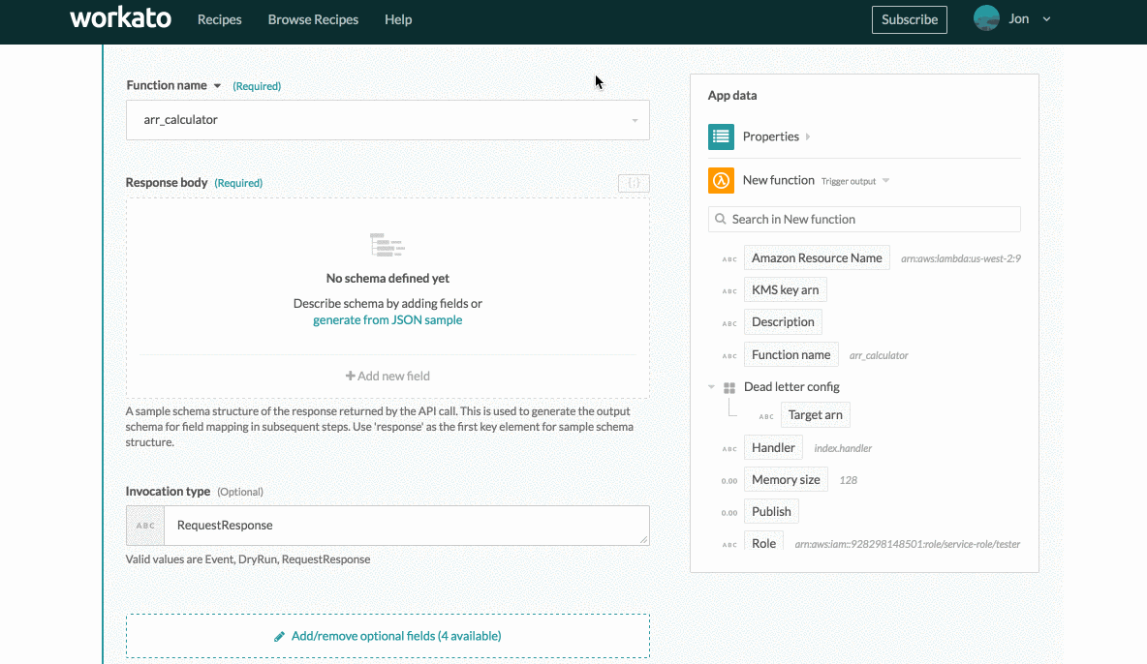
Task: Click generate from JSON sample link
Action: point(387,320)
